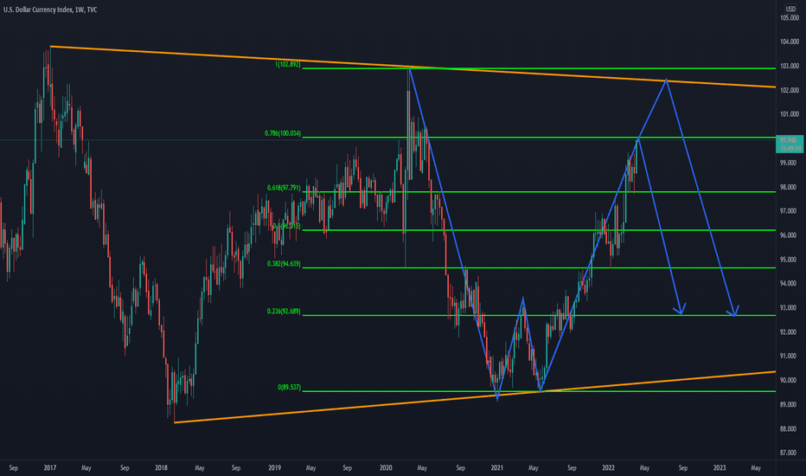806x476 pixels.
Task: Click 90.000 on the price axis
Action: (x=790, y=380)
